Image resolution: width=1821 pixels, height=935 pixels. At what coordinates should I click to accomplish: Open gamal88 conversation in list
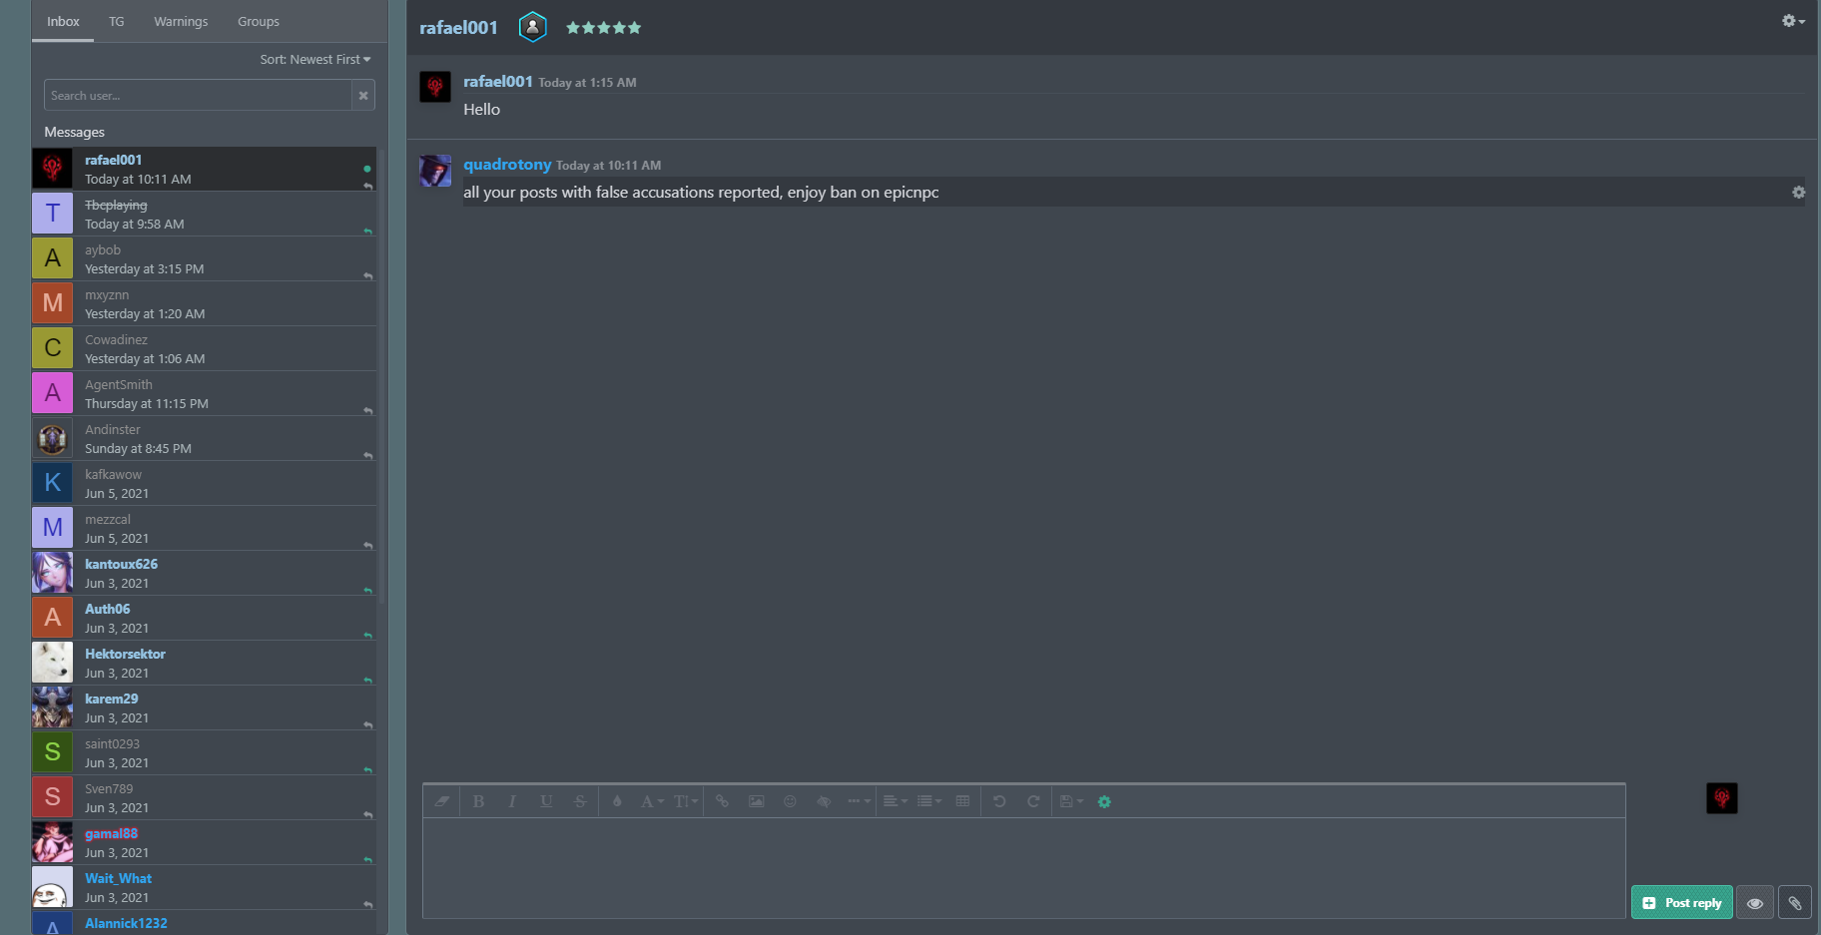pos(204,842)
